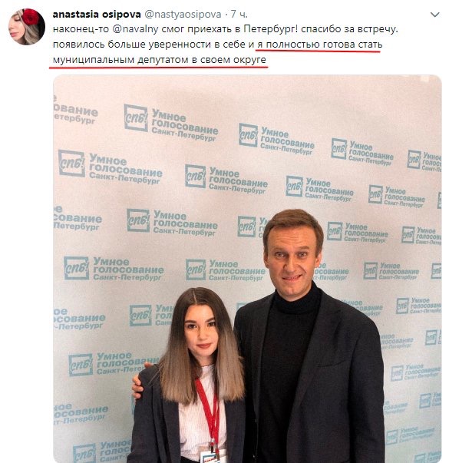Click the phrase 'спасибо за встречу'

348,29
